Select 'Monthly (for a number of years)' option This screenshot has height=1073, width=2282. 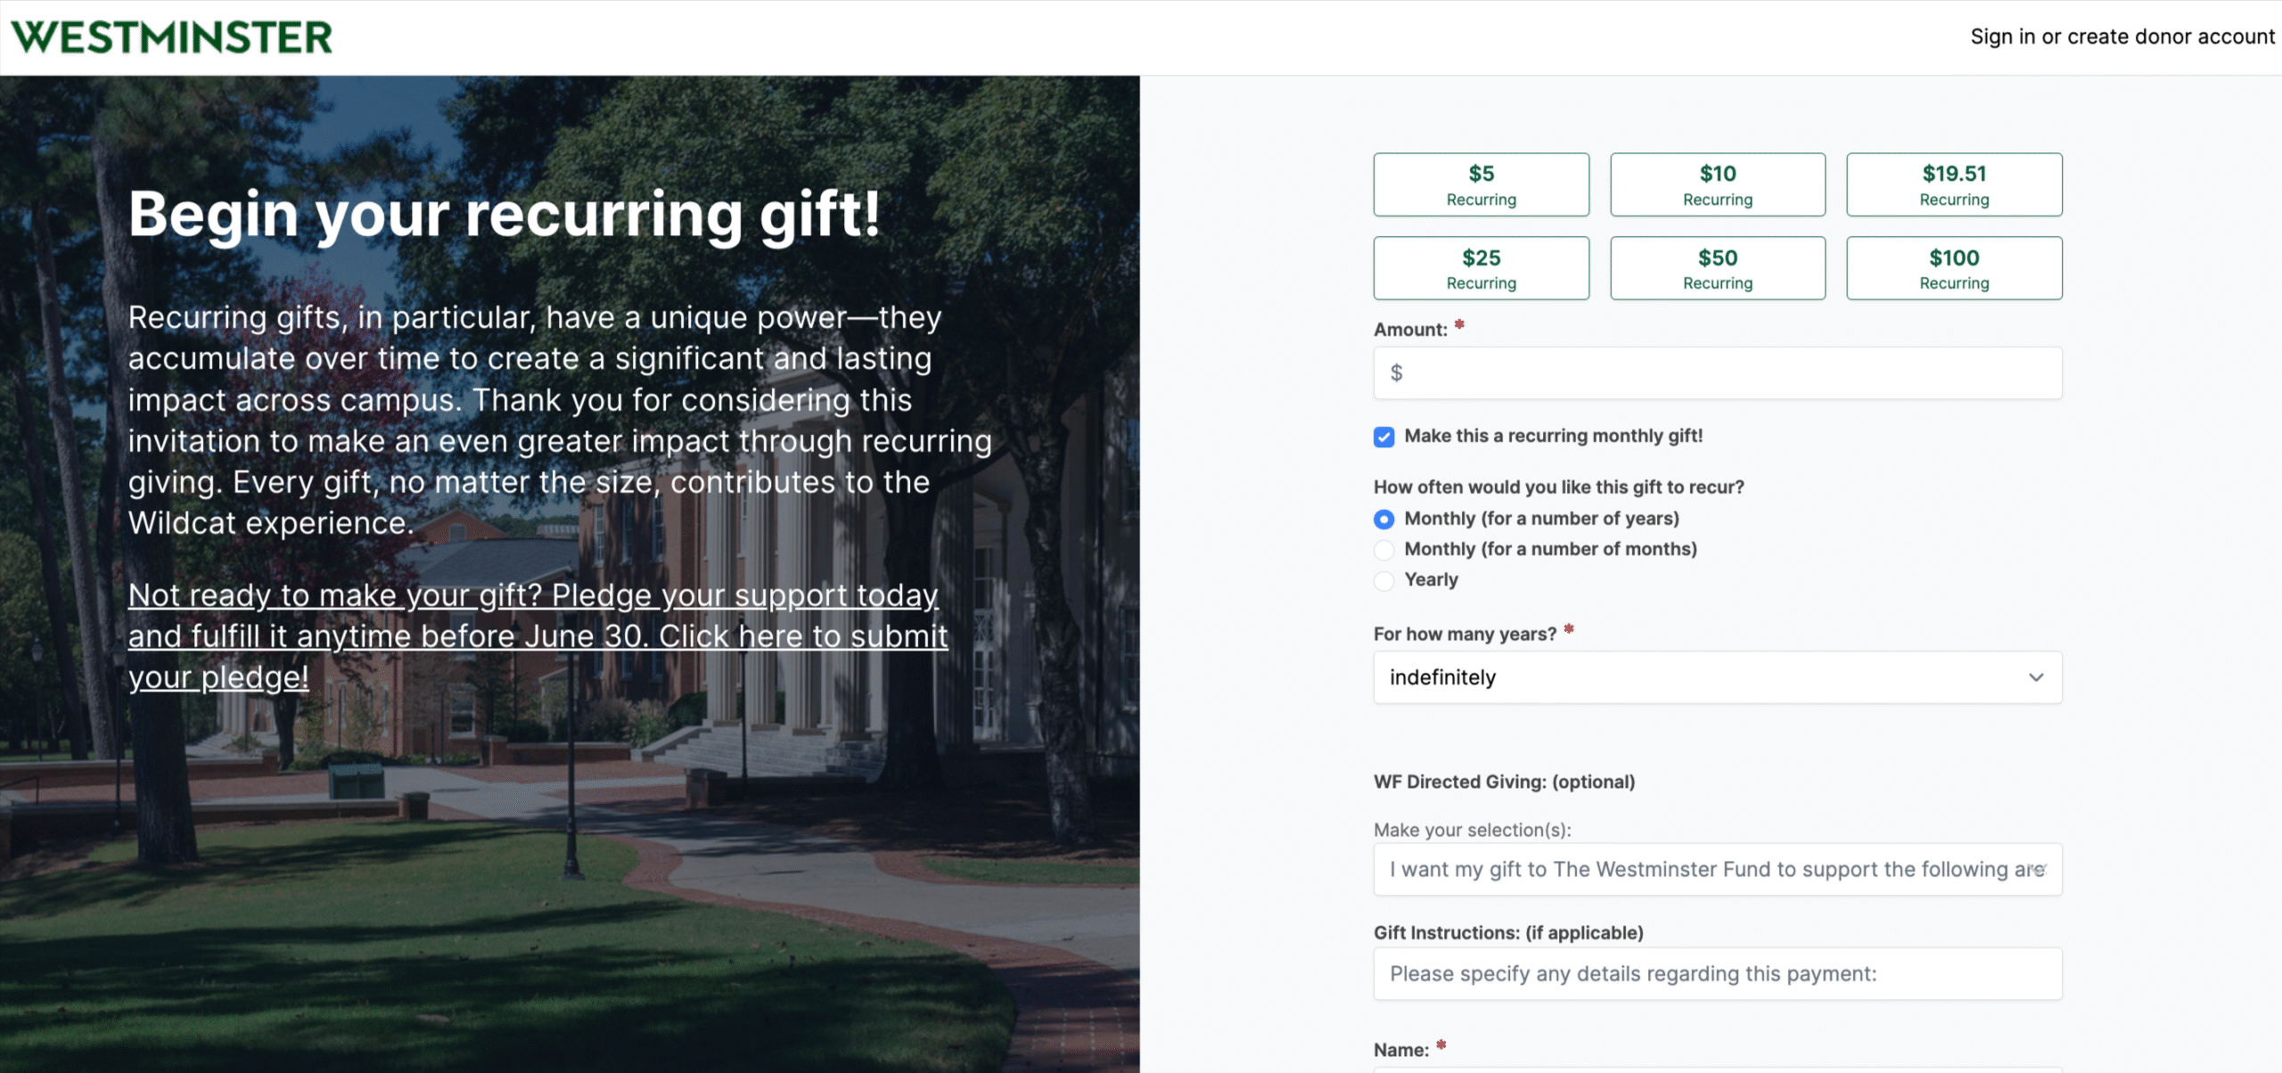click(x=1383, y=519)
